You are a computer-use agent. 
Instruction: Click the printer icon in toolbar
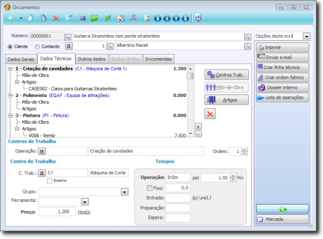tap(133, 18)
